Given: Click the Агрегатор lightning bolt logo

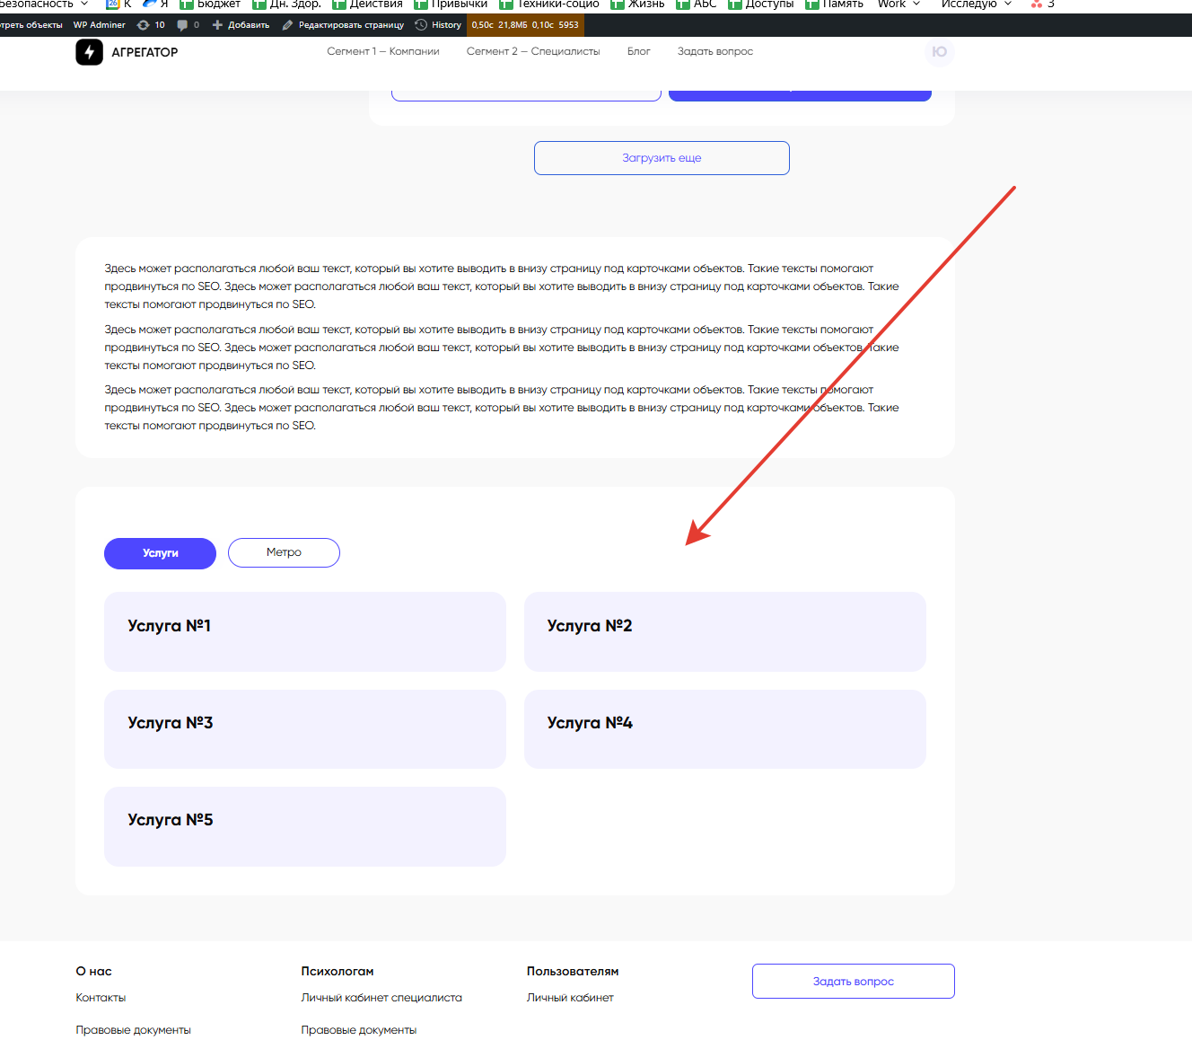Looking at the screenshot, I should (x=89, y=52).
